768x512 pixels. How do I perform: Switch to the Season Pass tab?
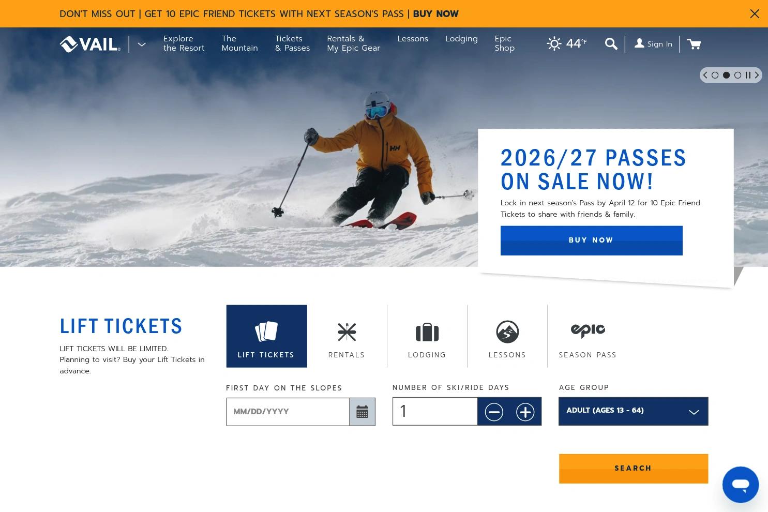click(588, 336)
